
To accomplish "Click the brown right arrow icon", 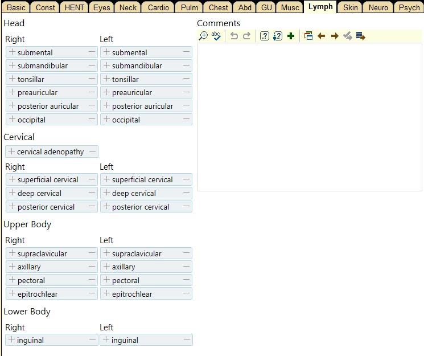I will [334, 36].
